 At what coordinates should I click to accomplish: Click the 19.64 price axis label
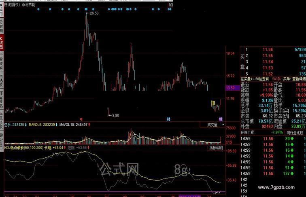click(230, 53)
